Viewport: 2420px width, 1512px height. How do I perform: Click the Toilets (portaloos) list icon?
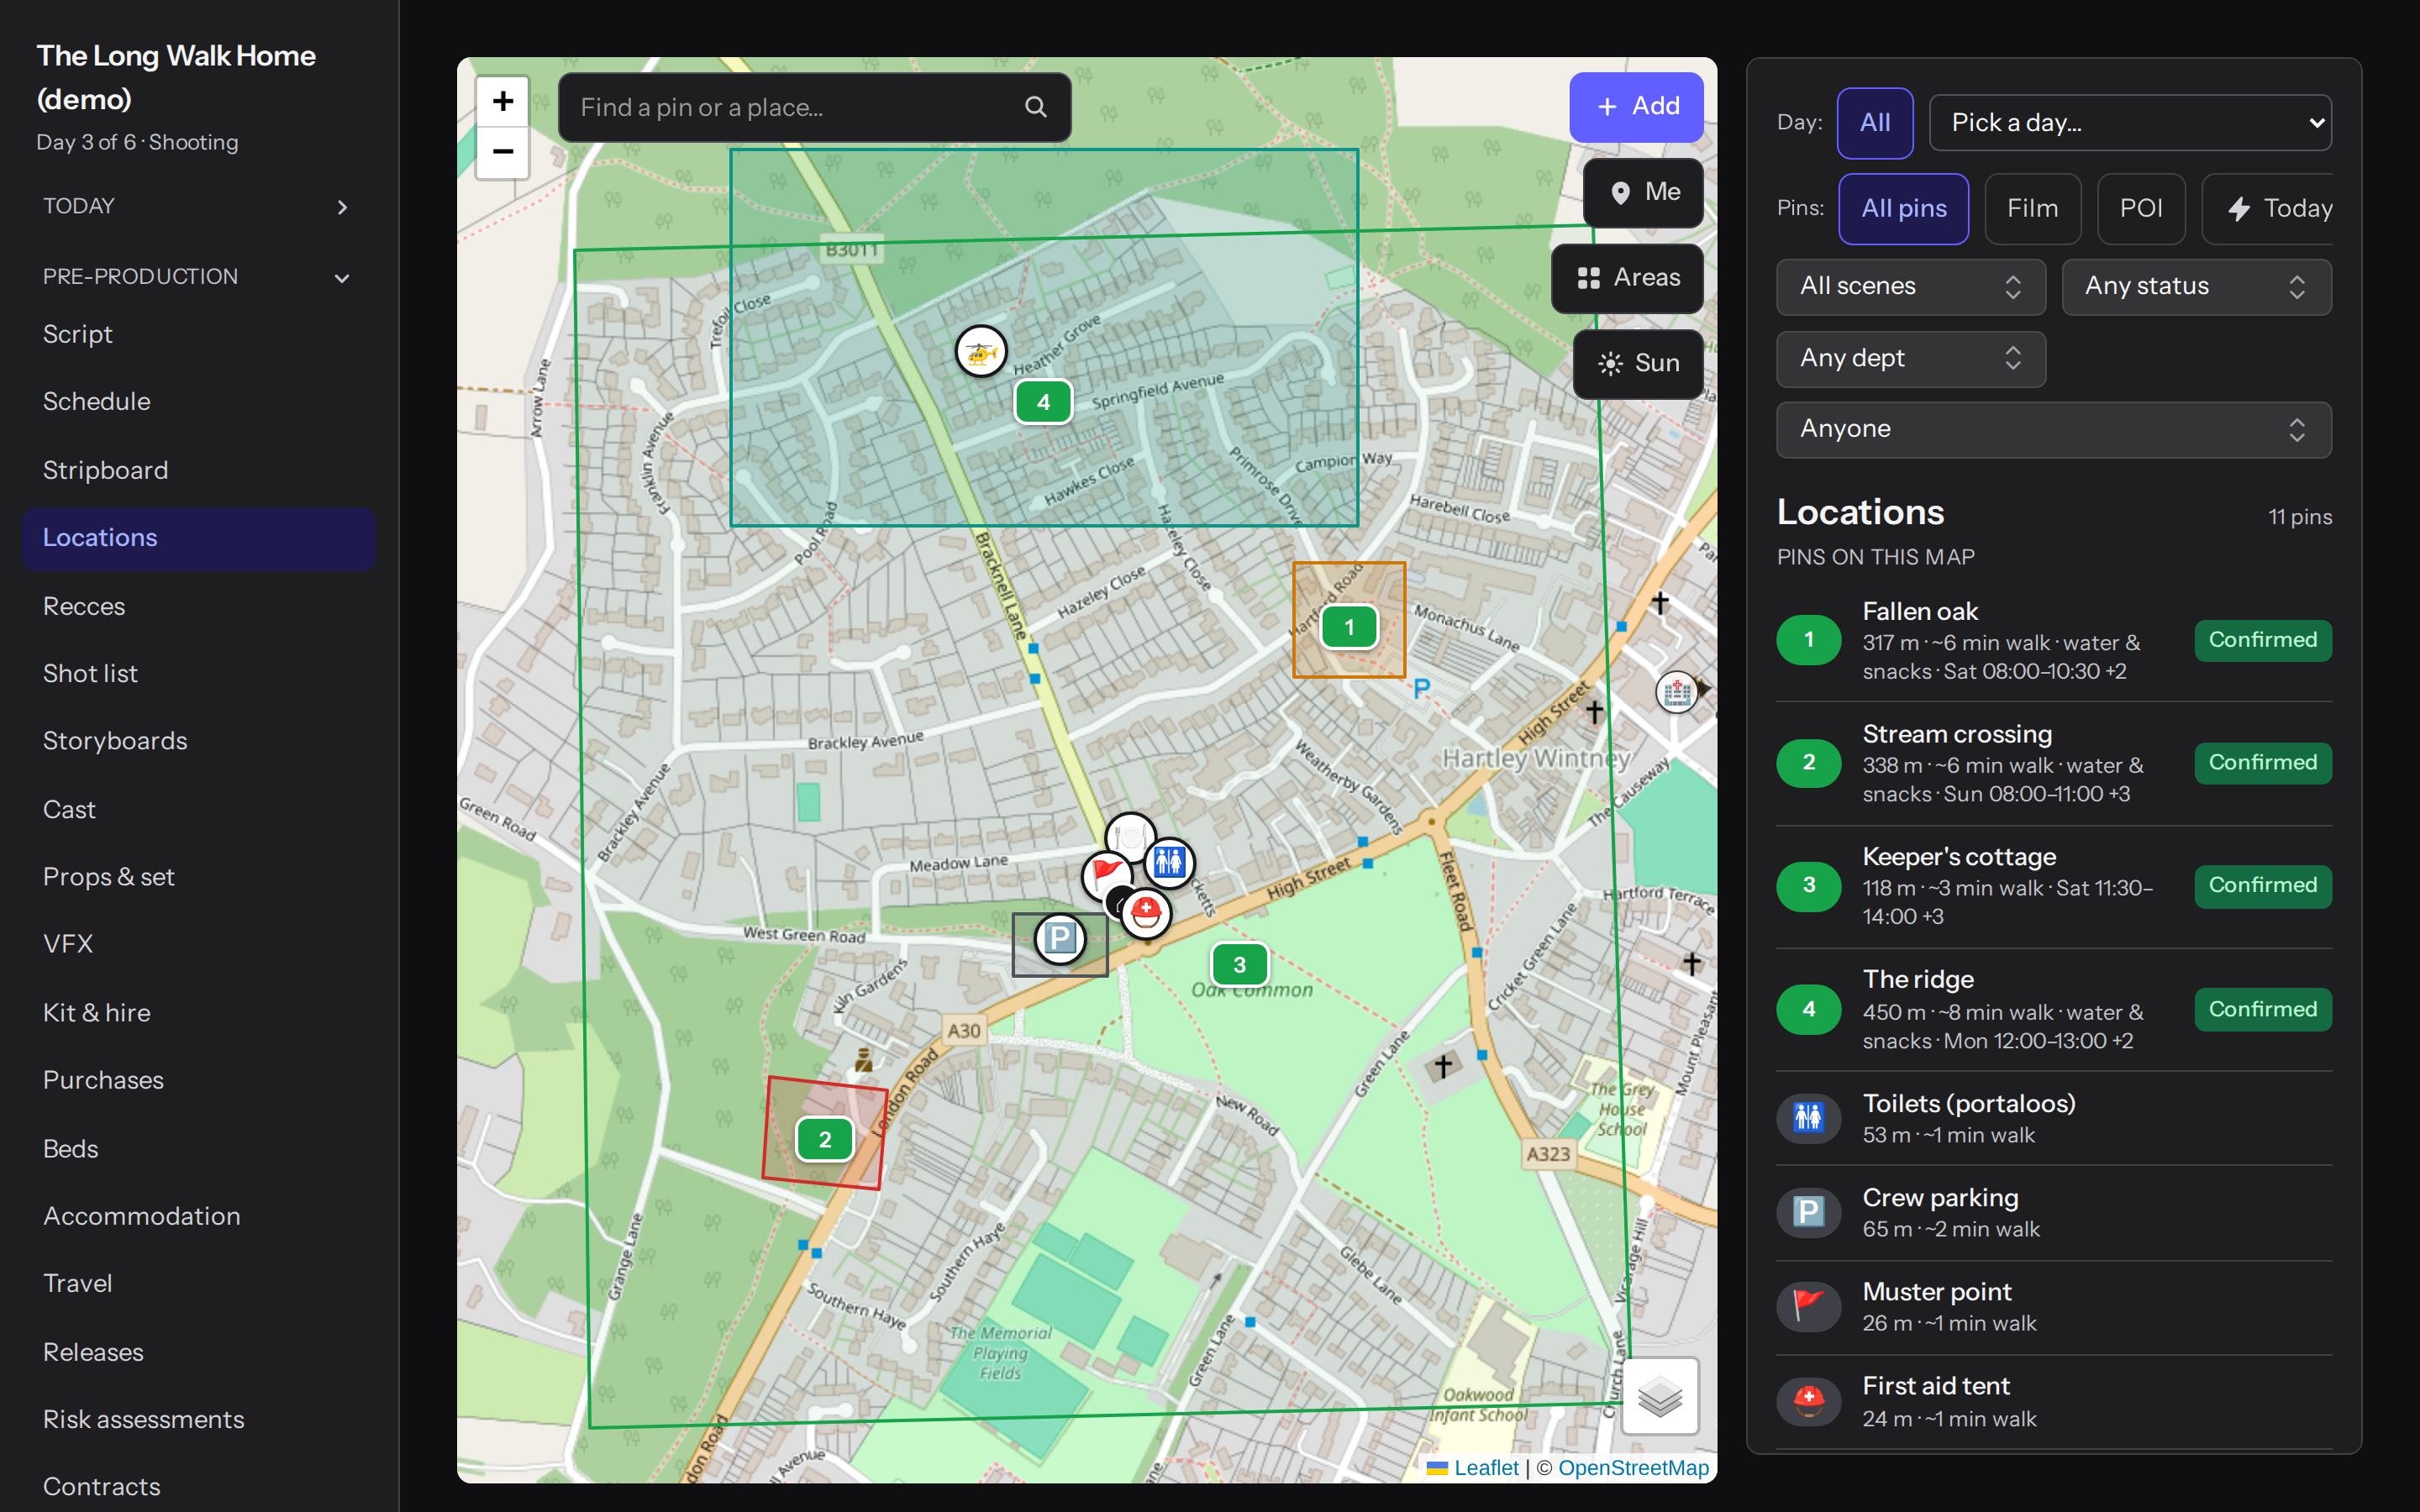(1808, 1117)
